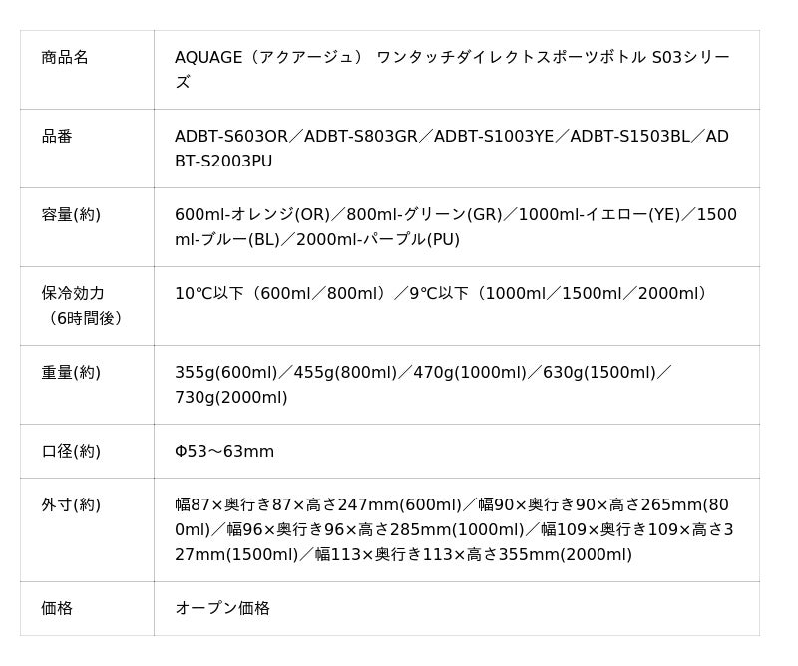Click the 商品名 row header cell

[87, 70]
